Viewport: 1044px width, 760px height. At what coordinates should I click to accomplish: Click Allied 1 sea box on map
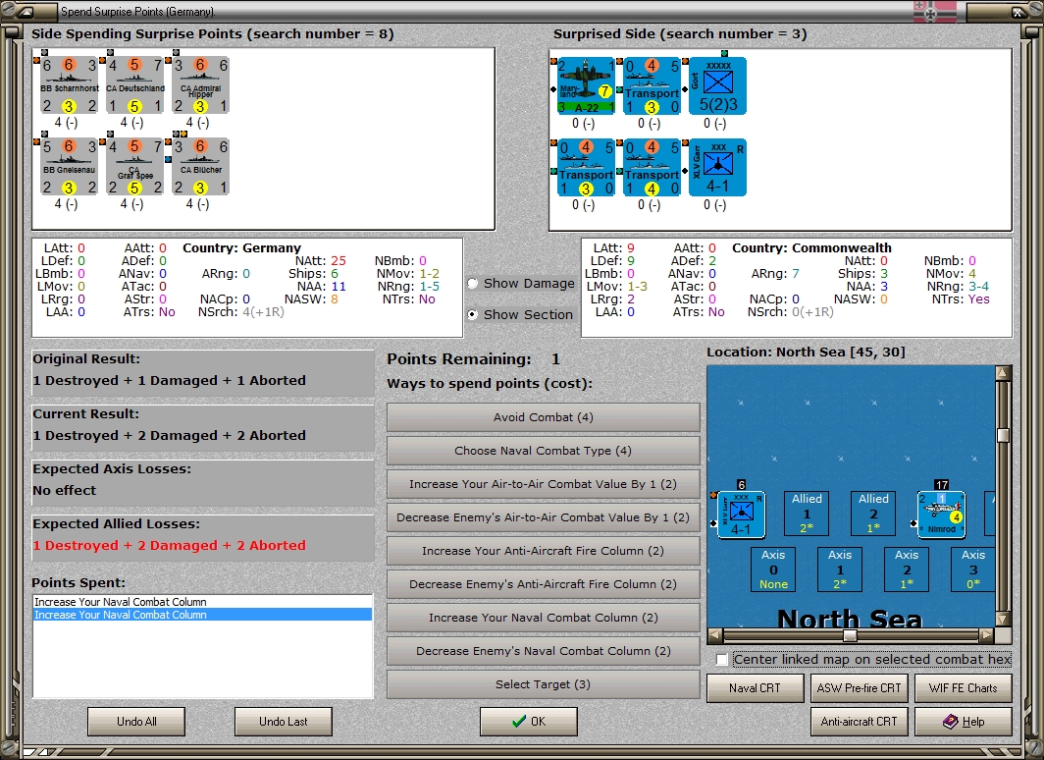pyautogui.click(x=807, y=514)
